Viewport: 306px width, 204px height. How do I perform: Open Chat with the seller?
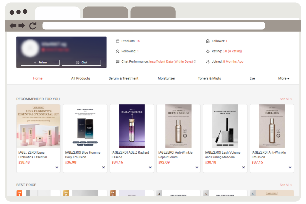click(x=81, y=62)
